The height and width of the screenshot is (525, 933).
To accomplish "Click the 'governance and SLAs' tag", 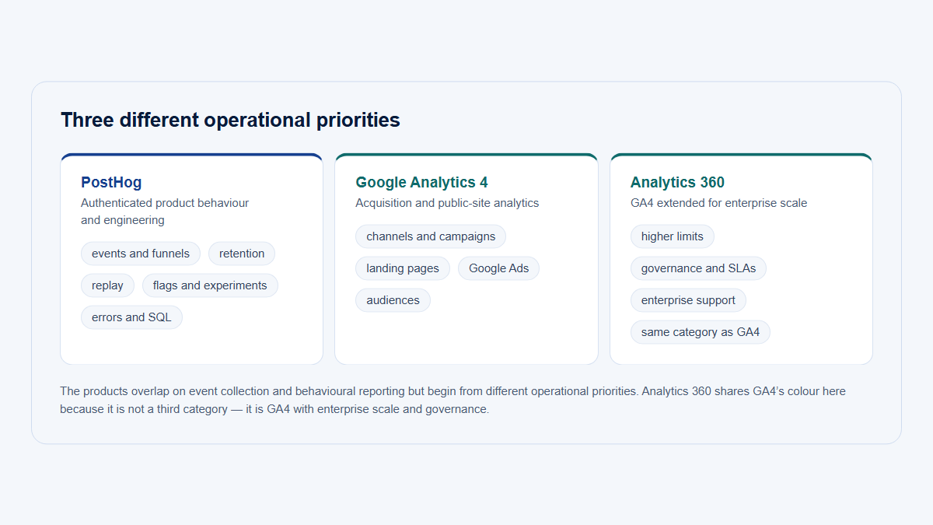I will point(698,268).
